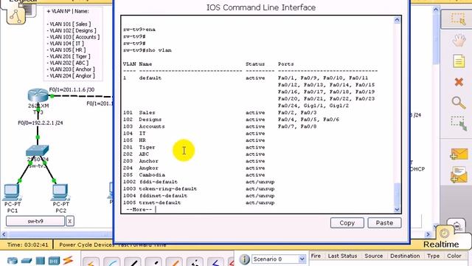
Task: Click the CLI scrollbar thumb
Action: 397,194
